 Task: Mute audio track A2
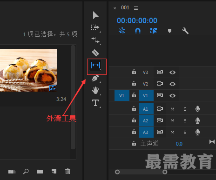coord(172,120)
